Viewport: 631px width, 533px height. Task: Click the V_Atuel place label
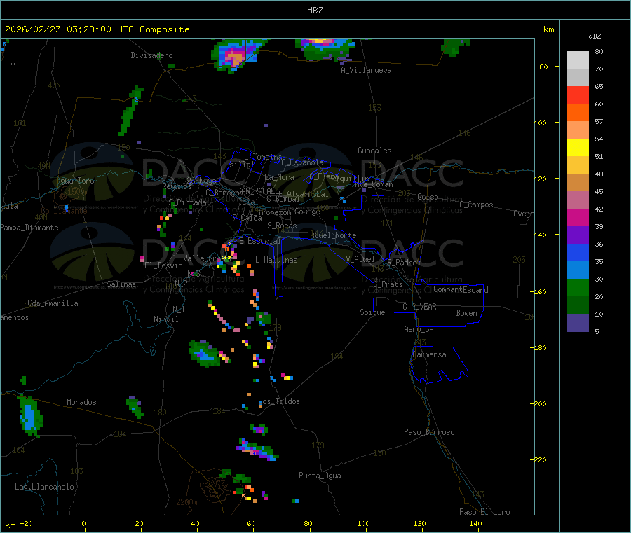tap(360, 259)
